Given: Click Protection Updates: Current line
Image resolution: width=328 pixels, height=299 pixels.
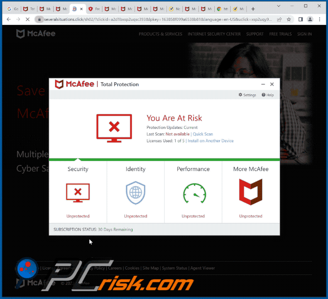Looking at the screenshot, I should pos(172,127).
